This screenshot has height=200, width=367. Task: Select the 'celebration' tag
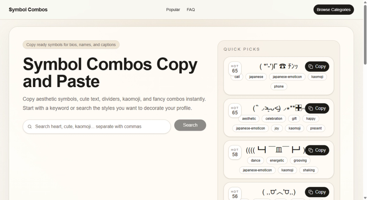tap(274, 119)
